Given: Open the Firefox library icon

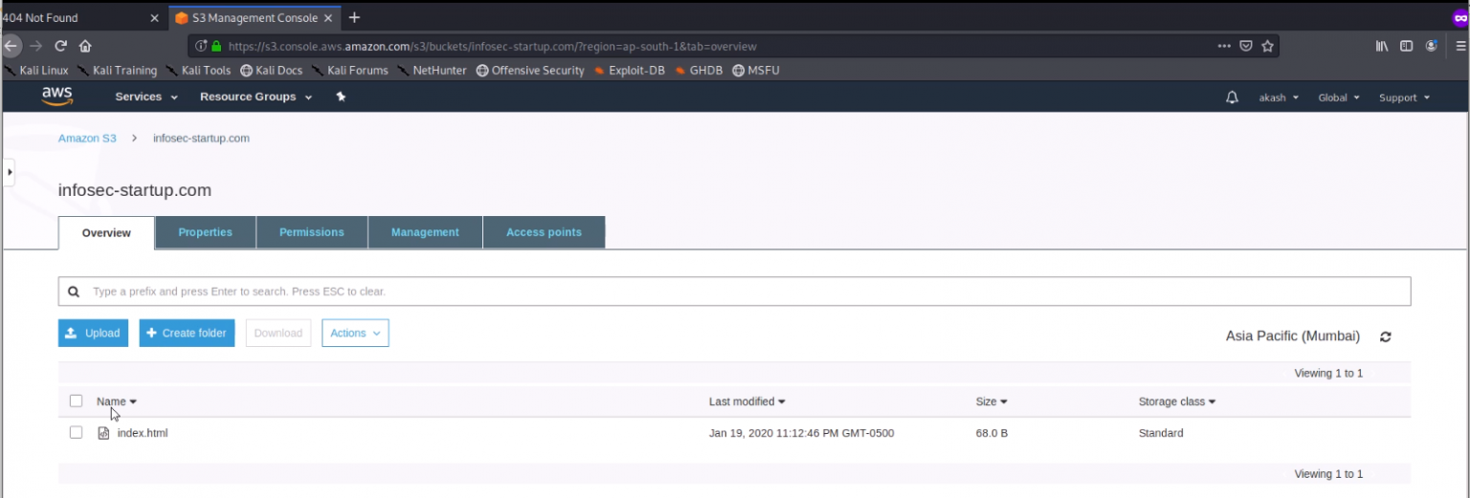Looking at the screenshot, I should [1382, 45].
